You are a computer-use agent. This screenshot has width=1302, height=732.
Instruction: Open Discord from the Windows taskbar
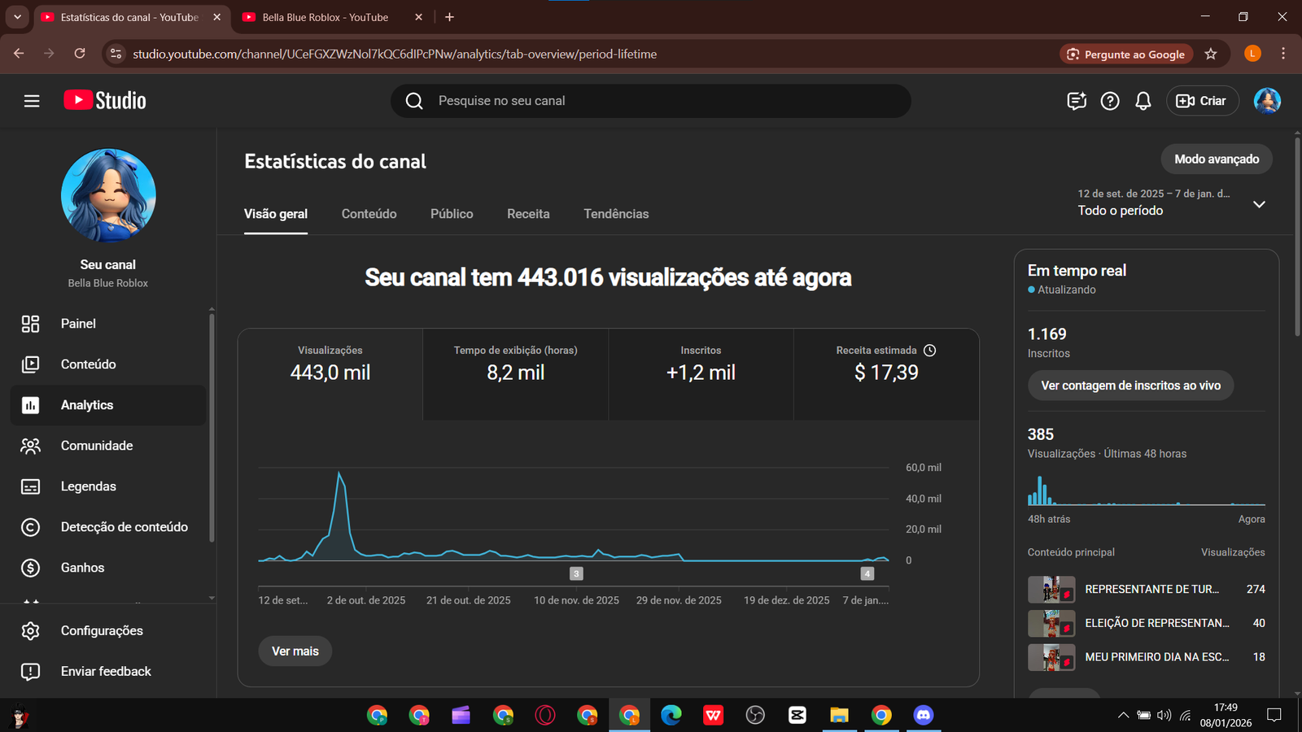923,715
